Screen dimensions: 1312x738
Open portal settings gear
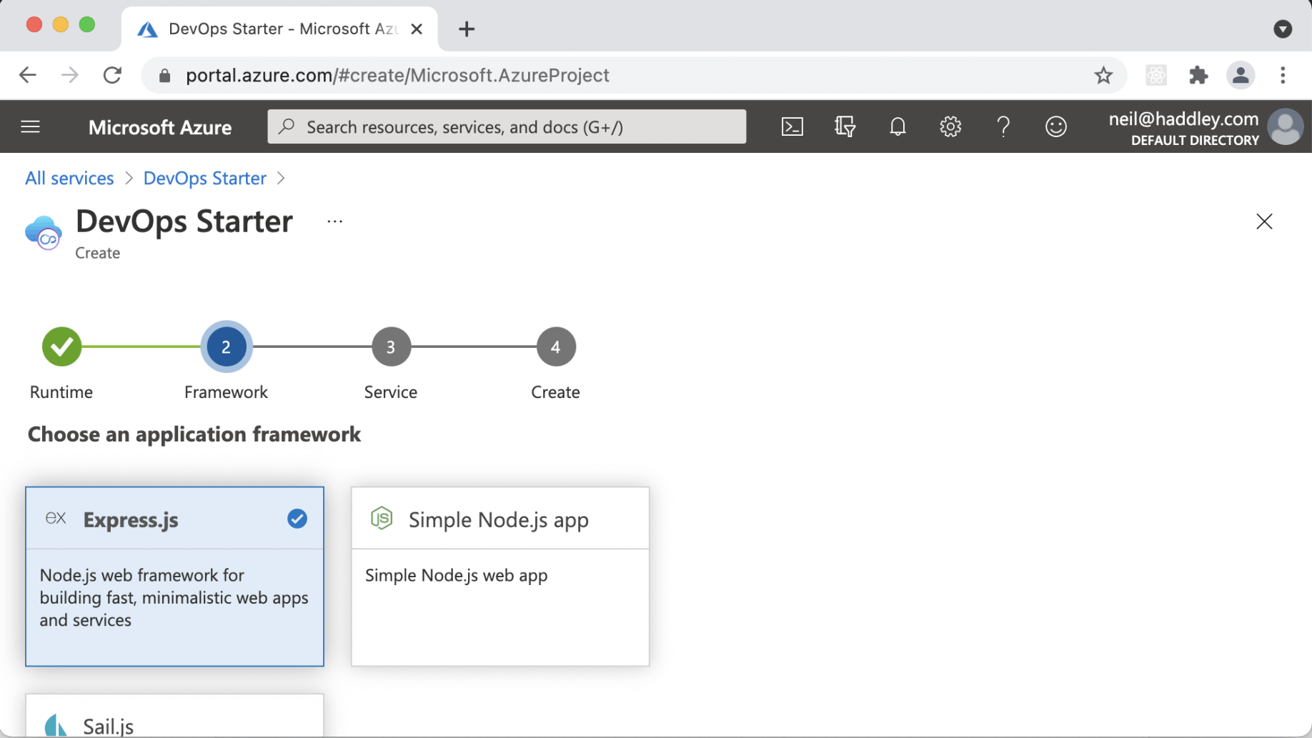tap(950, 127)
